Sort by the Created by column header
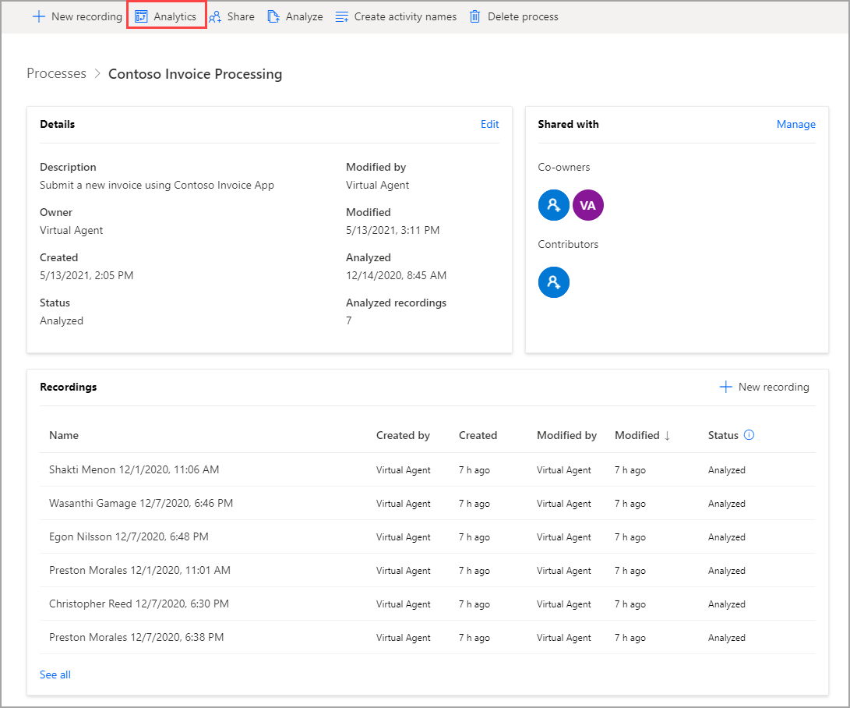 403,435
